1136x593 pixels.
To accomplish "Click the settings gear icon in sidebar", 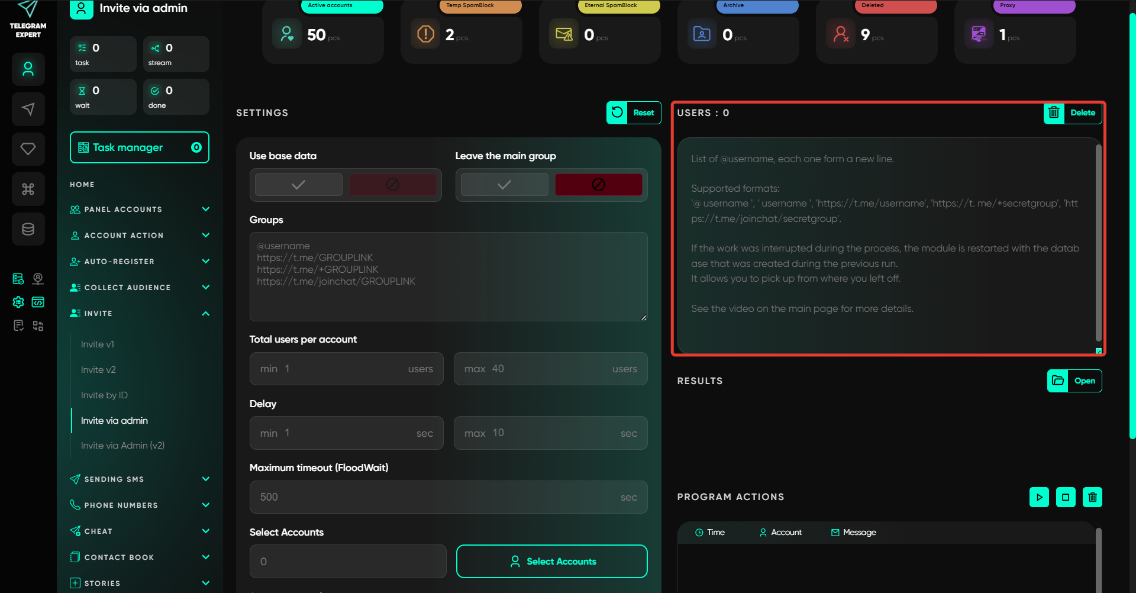I will click(x=18, y=302).
